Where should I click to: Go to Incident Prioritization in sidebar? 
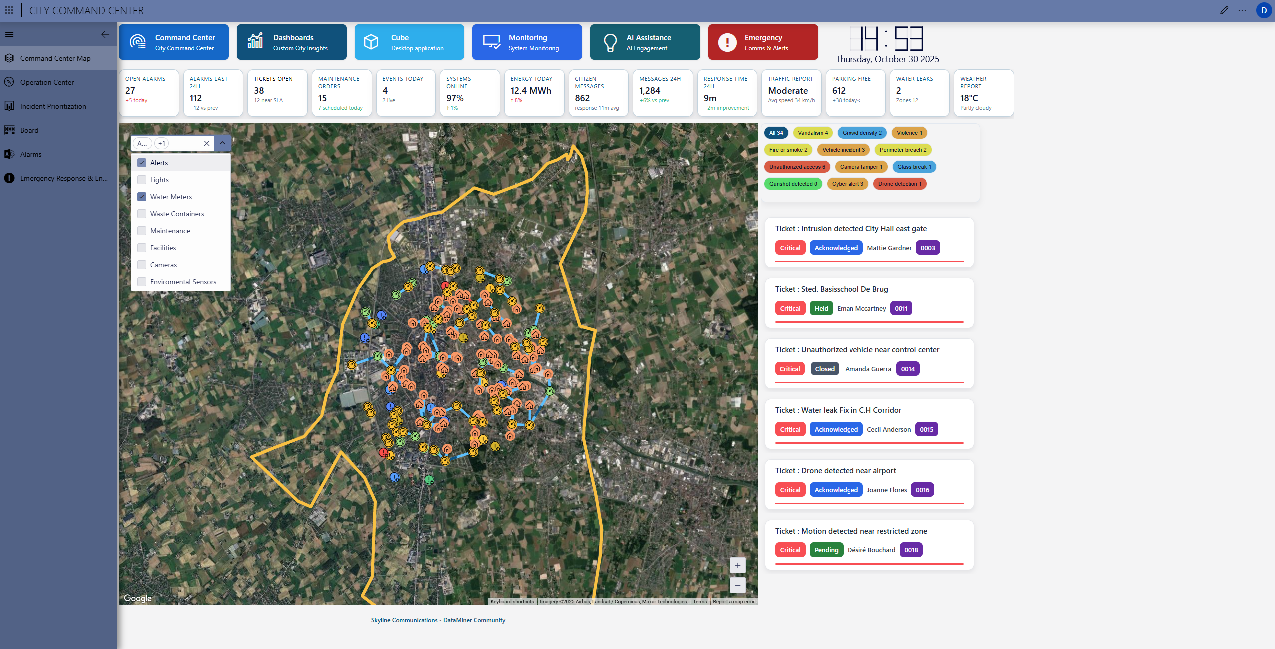(x=53, y=106)
